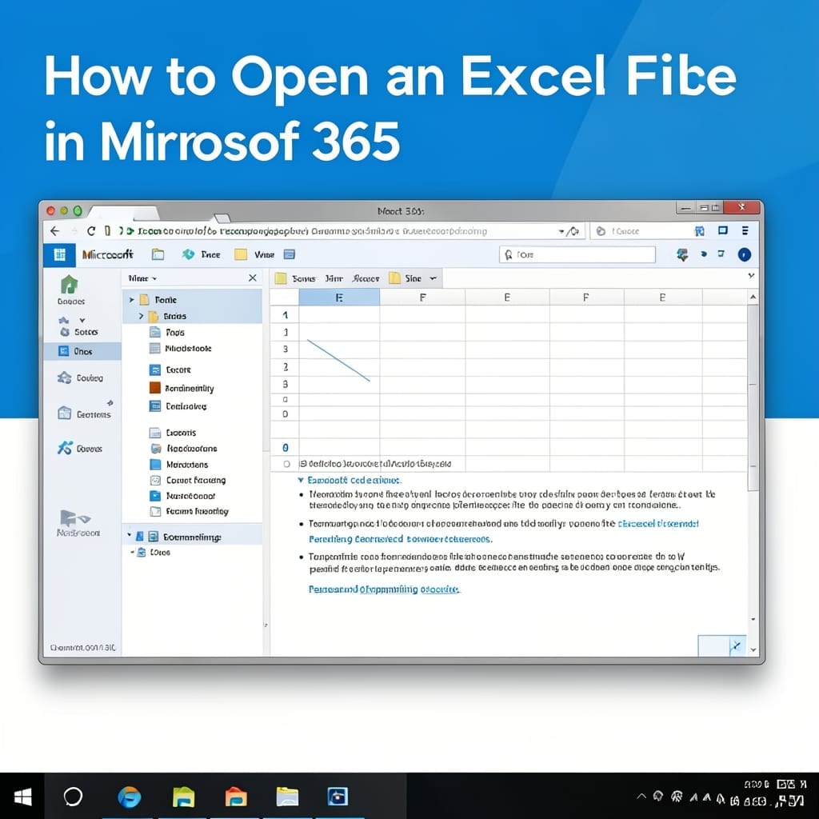Click the blue window icon in browser toolbar
819x819 pixels.
tap(723, 230)
